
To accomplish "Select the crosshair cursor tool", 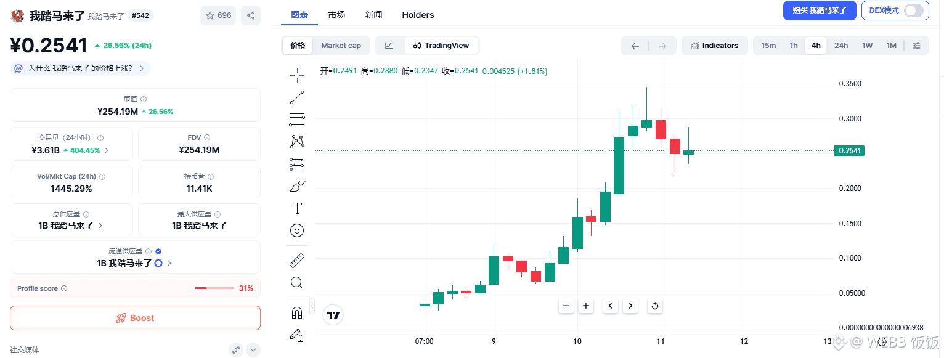I will click(297, 75).
